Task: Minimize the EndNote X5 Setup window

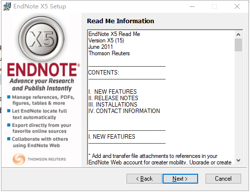Action: (192, 6)
